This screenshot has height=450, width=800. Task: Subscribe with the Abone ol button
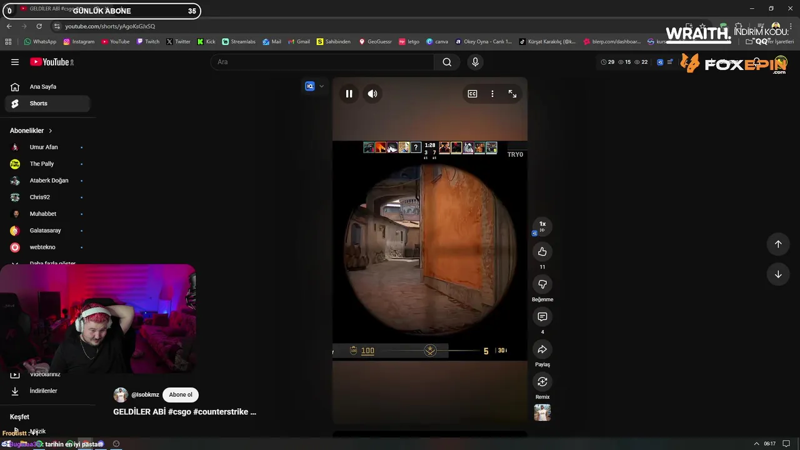(181, 395)
